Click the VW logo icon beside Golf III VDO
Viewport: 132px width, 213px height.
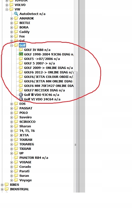(x=21, y=95)
